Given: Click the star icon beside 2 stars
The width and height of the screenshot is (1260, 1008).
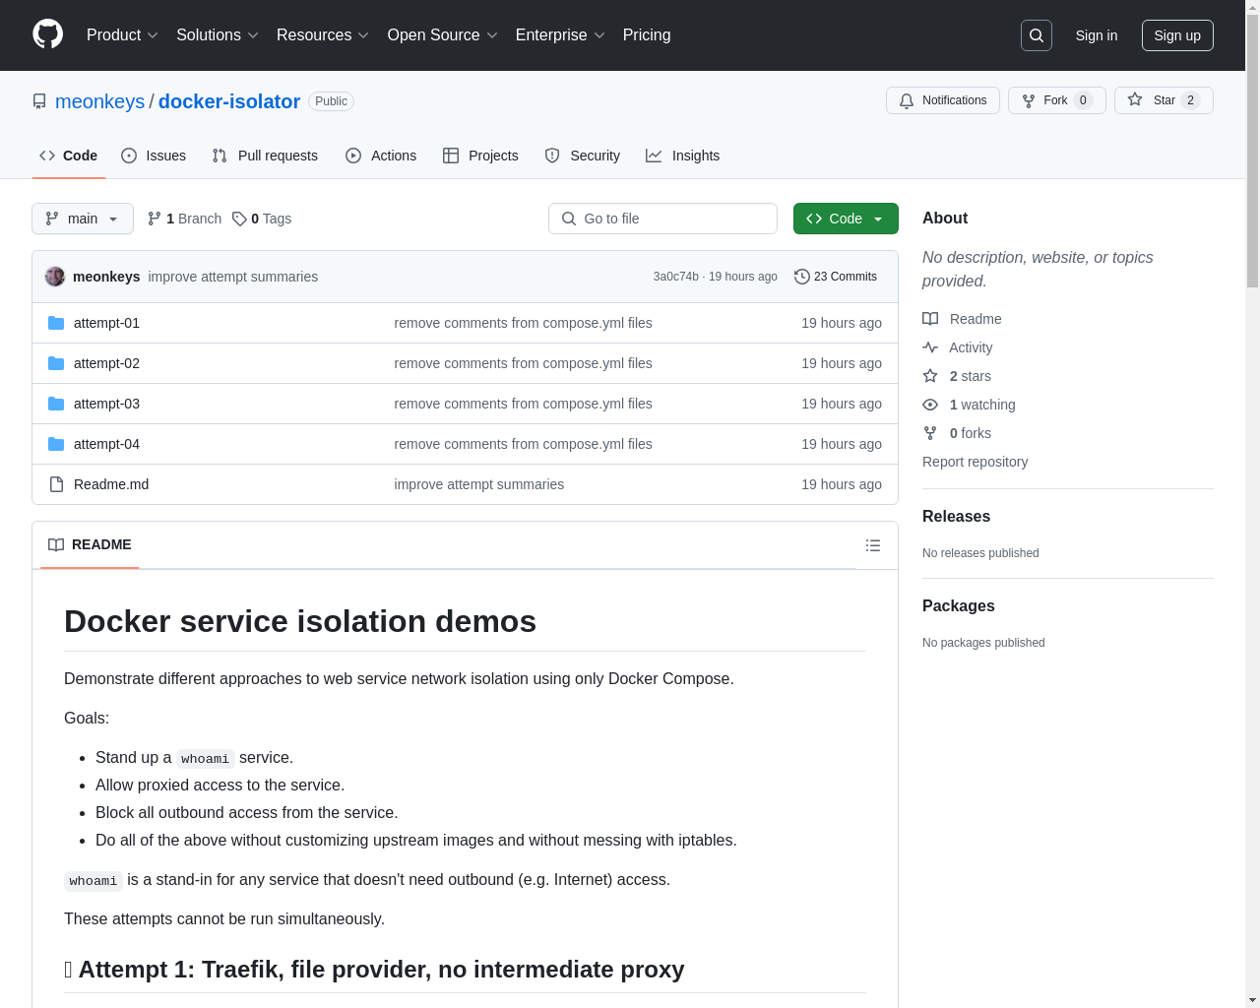Looking at the screenshot, I should tap(930, 376).
